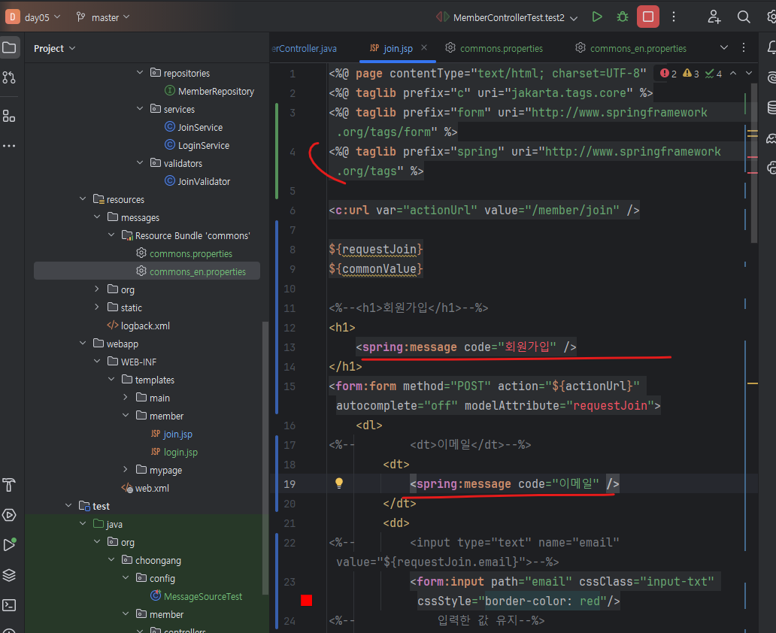The image size is (776, 633).
Task: Close the join.jsp tab
Action: click(x=424, y=47)
